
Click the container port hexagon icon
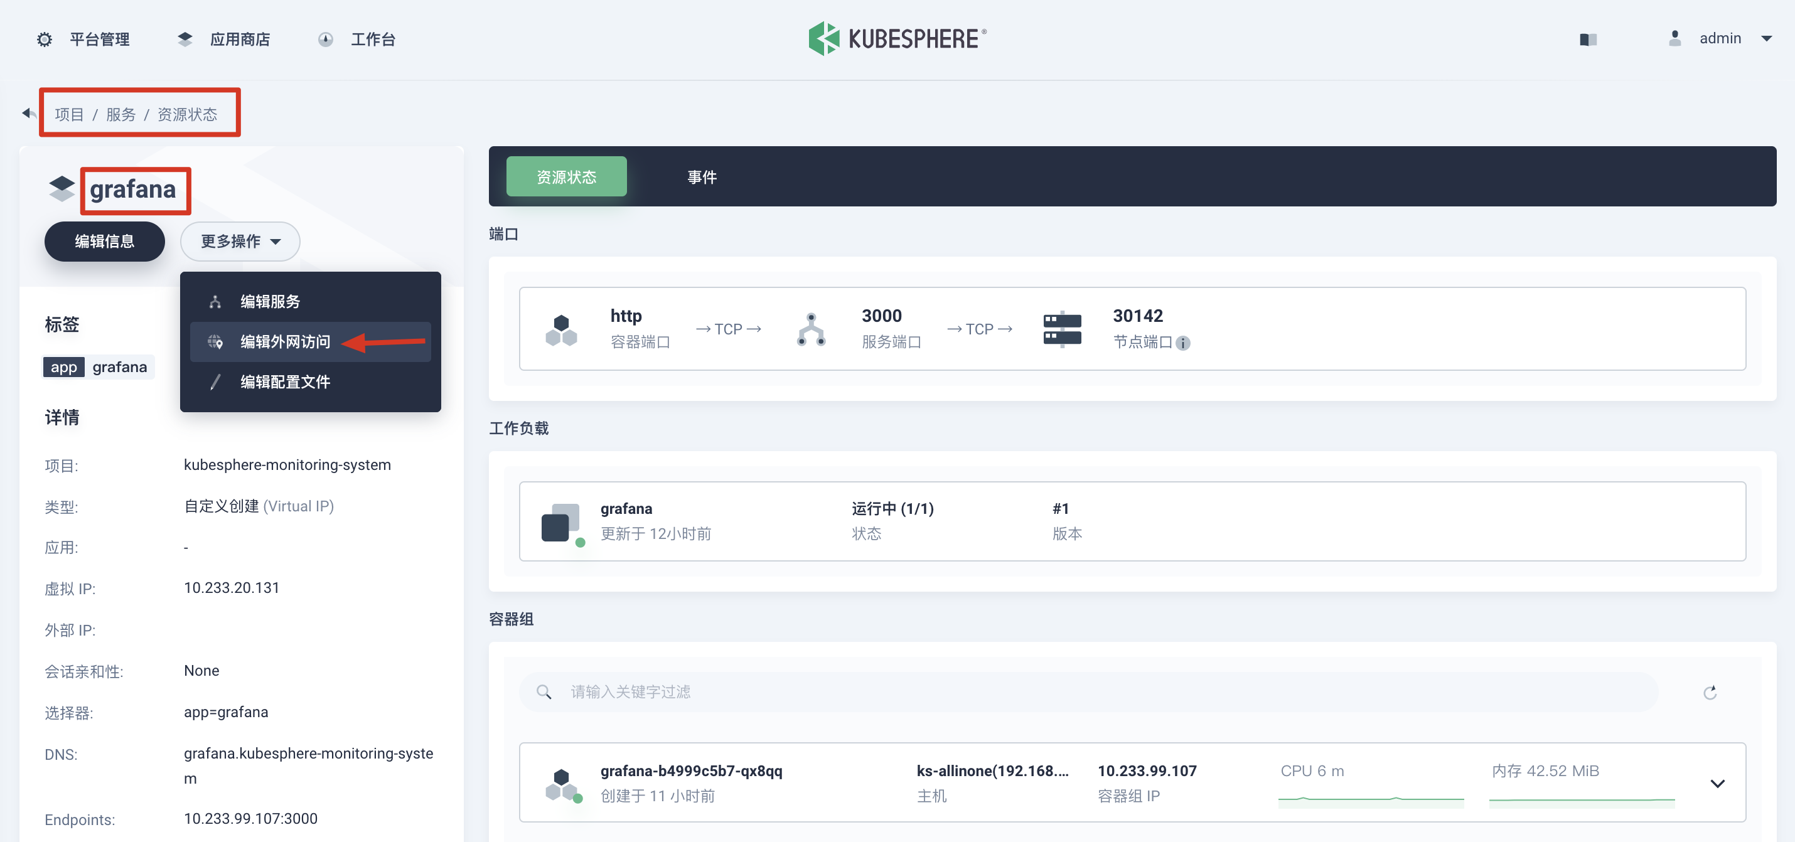pyautogui.click(x=562, y=329)
